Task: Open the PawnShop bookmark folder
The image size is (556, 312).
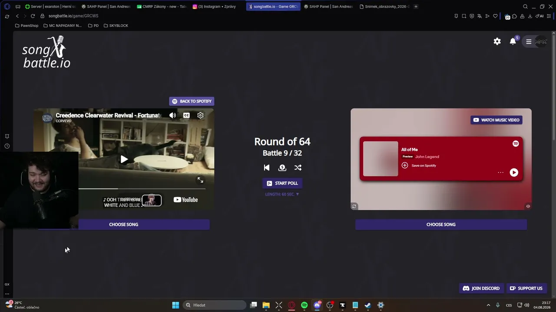Action: [26, 26]
